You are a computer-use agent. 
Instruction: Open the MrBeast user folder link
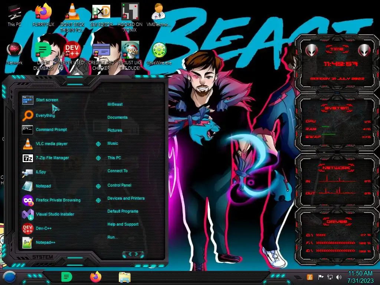coord(115,104)
